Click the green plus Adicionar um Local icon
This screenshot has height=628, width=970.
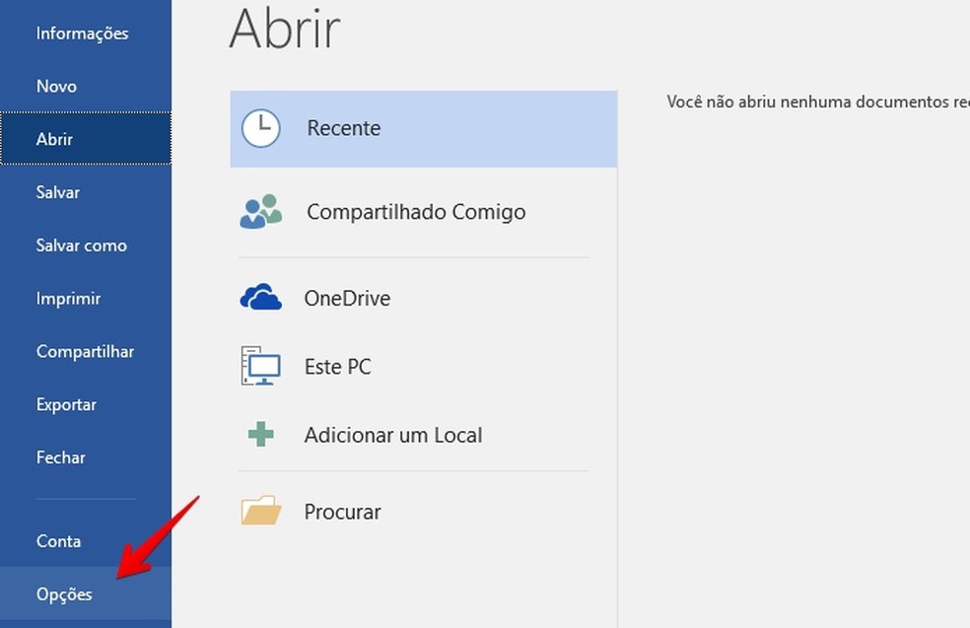click(259, 434)
